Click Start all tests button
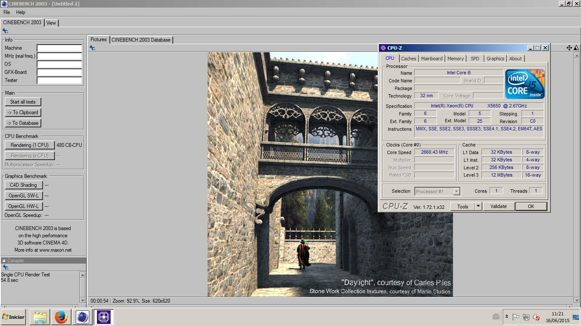This screenshot has width=581, height=326. pos(23,102)
